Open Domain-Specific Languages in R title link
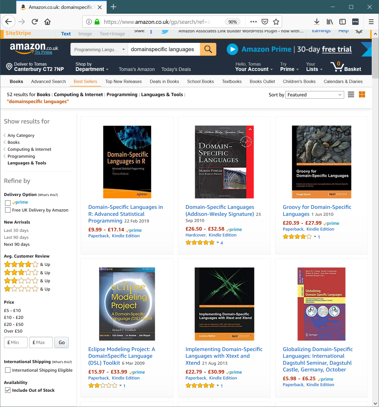 (126, 214)
